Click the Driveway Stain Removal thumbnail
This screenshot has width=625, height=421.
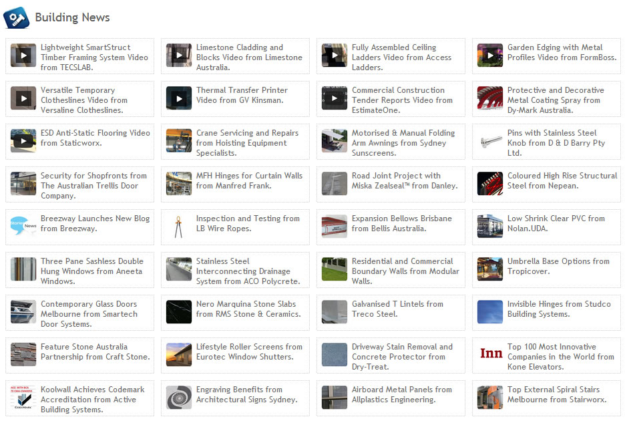(335, 354)
